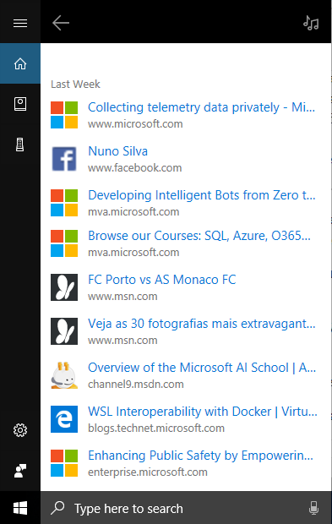Open Developing Intelligent Bots from Zero link

[202, 195]
